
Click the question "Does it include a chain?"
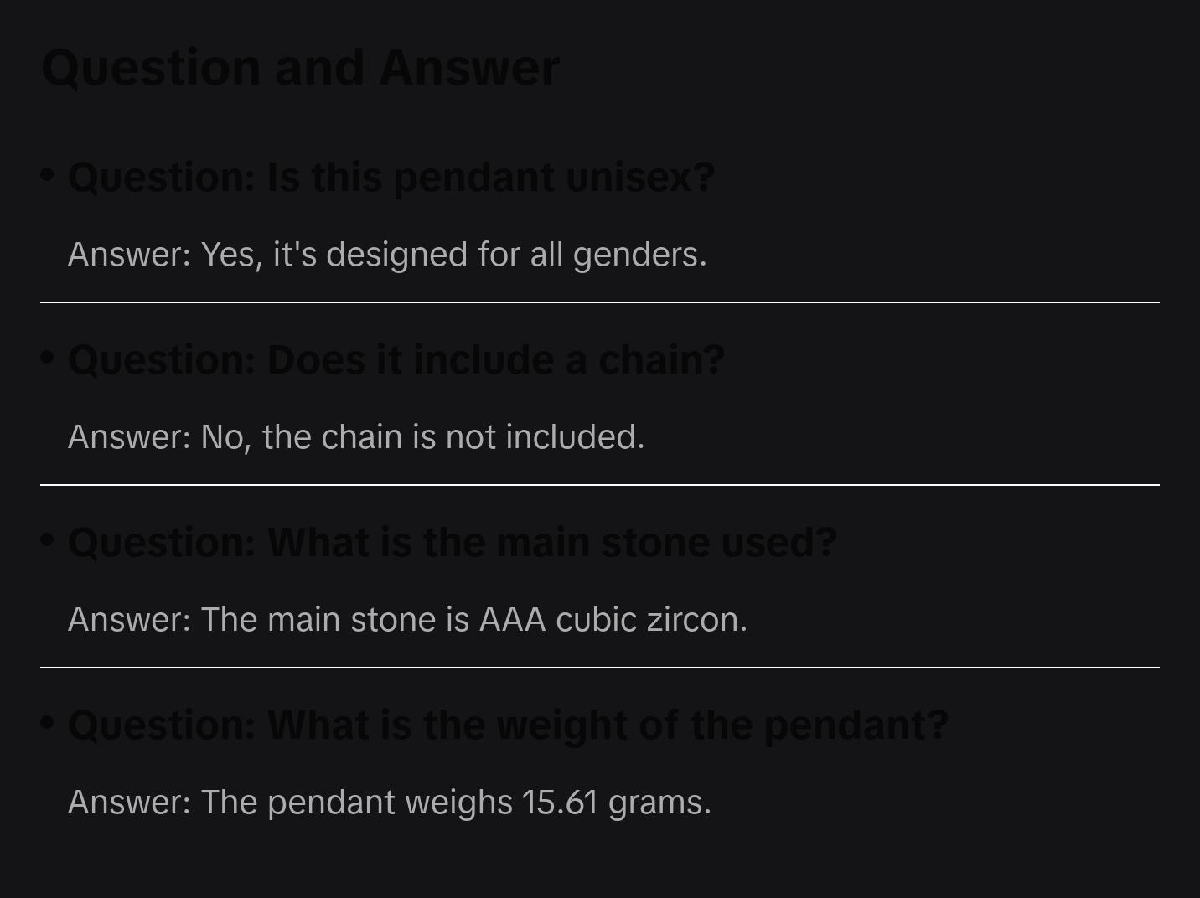point(396,360)
